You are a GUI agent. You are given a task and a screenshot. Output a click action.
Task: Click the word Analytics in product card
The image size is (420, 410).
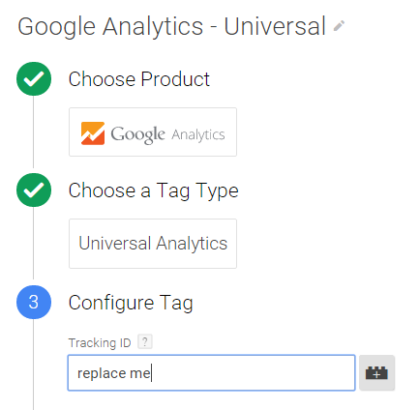[x=198, y=134]
